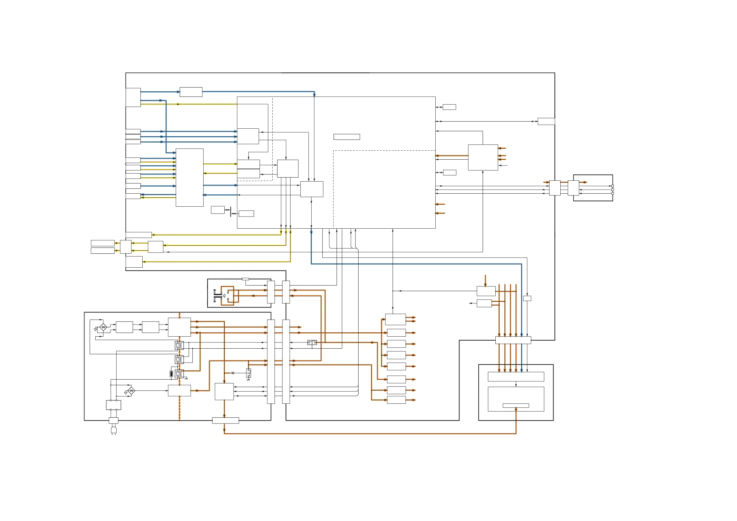
Task: Click the ground triangle beside the upper rectifier
Action: click(95, 330)
